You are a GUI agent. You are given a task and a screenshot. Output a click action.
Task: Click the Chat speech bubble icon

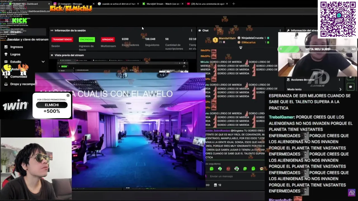click(200, 30)
